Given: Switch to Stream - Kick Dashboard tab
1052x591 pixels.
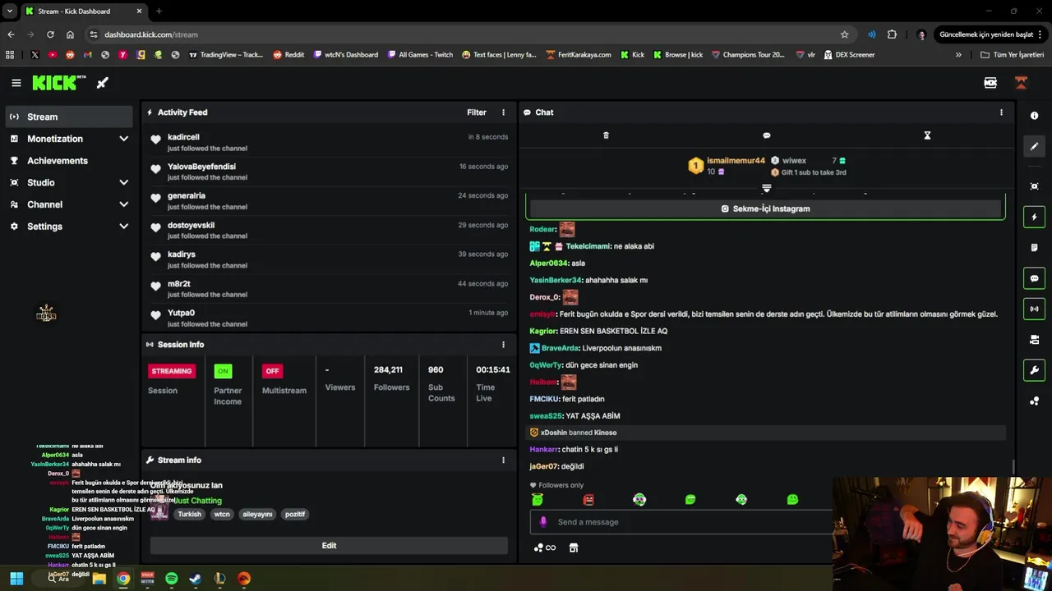Looking at the screenshot, I should (84, 11).
